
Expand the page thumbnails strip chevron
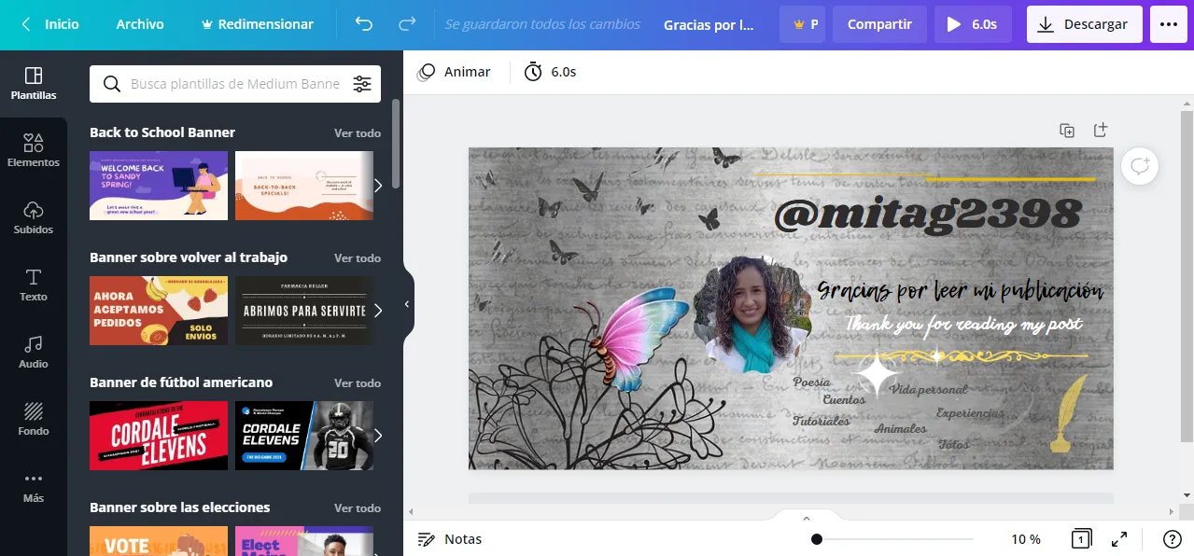807,518
